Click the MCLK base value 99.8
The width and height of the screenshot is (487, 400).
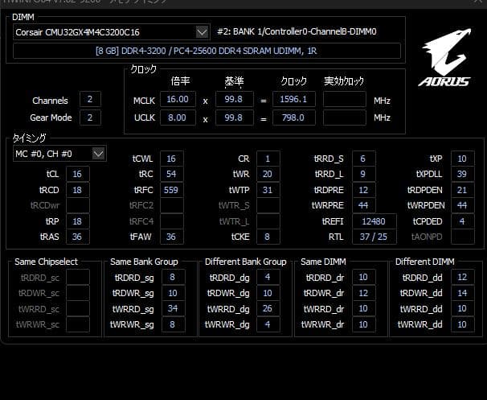coord(234,100)
